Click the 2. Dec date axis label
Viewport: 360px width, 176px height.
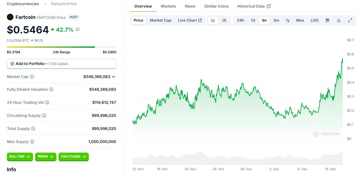coord(274,169)
